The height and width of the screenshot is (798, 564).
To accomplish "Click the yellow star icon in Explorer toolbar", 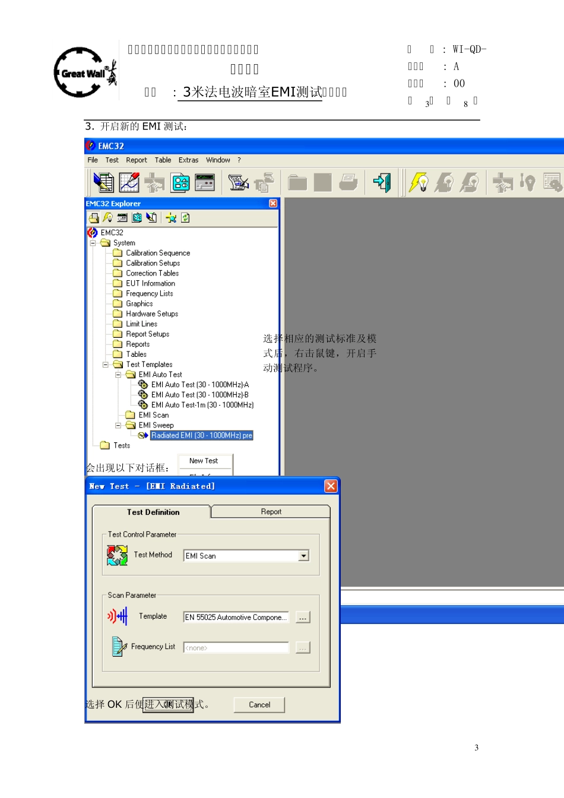I will coord(171,218).
